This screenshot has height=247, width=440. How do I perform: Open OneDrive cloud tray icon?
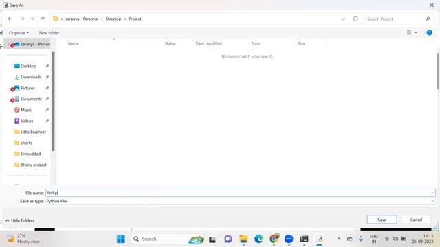(x=350, y=239)
